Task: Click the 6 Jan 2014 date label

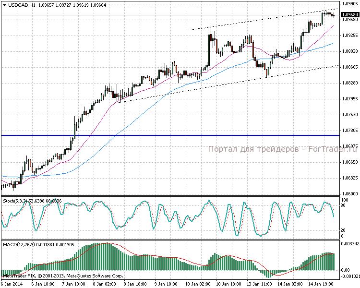Action: (x=12, y=284)
